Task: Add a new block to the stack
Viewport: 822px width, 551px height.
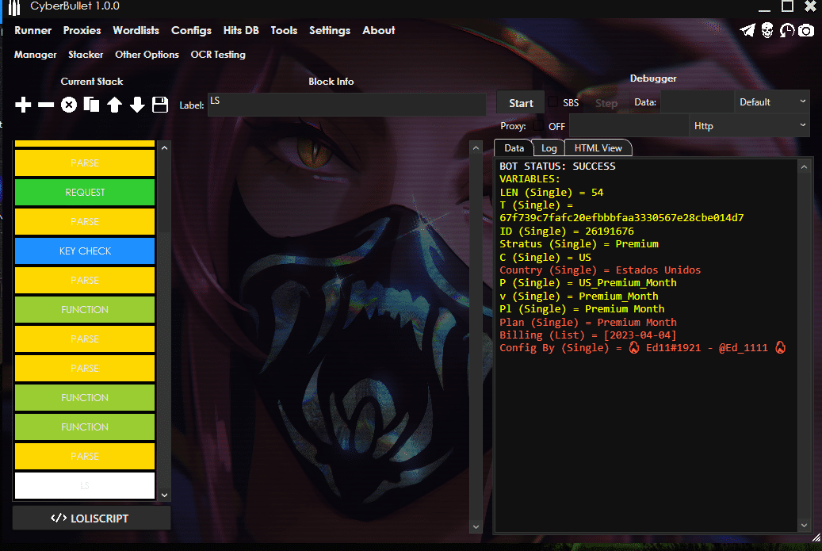Action: click(24, 105)
